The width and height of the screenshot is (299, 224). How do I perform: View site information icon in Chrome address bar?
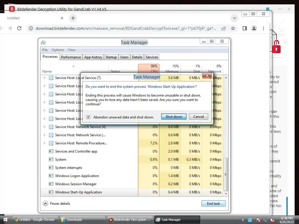pyautogui.click(x=31, y=28)
